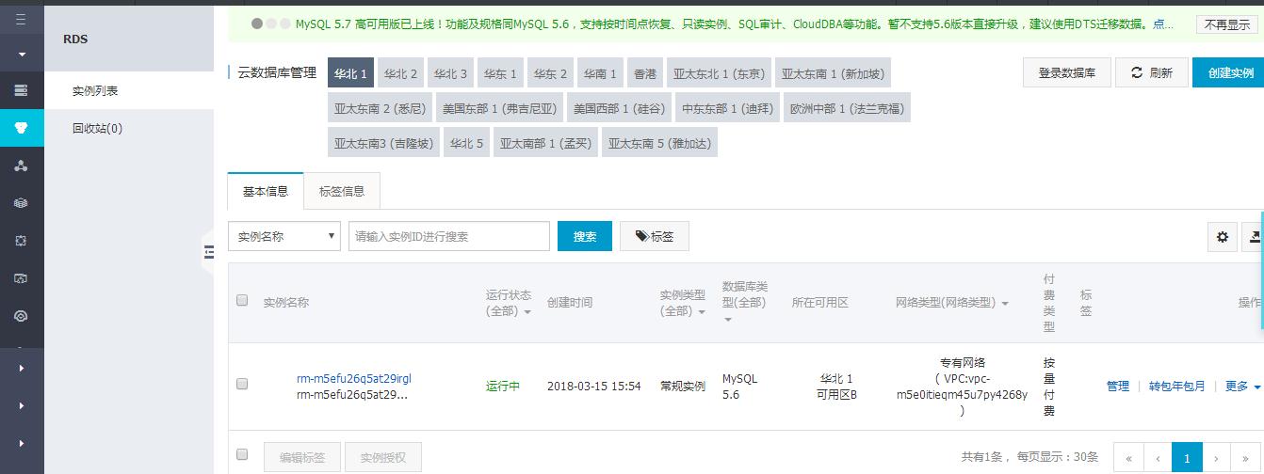Select 中东东部 1 (迪拜) region
Image resolution: width=1264 pixels, height=474 pixels.
(x=728, y=108)
